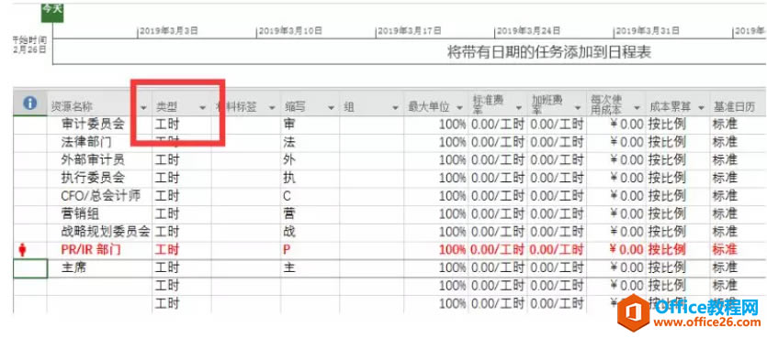
Task: Select the CFO/总会计师 resource name cell
Action: click(x=99, y=196)
